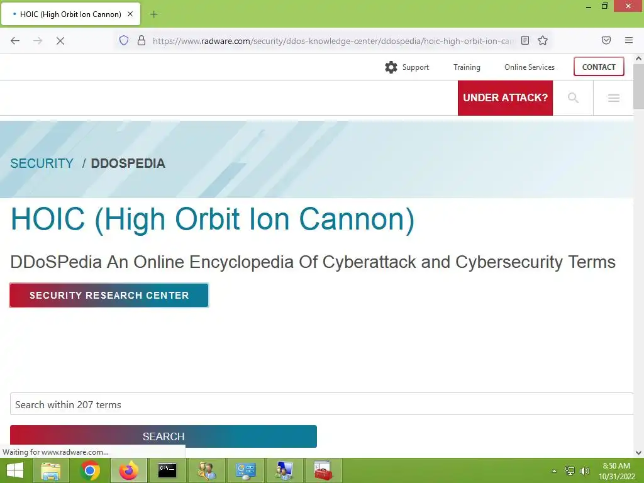Open SECURITY RESEARCH CENTER
Image resolution: width=644 pixels, height=483 pixels.
109,296
